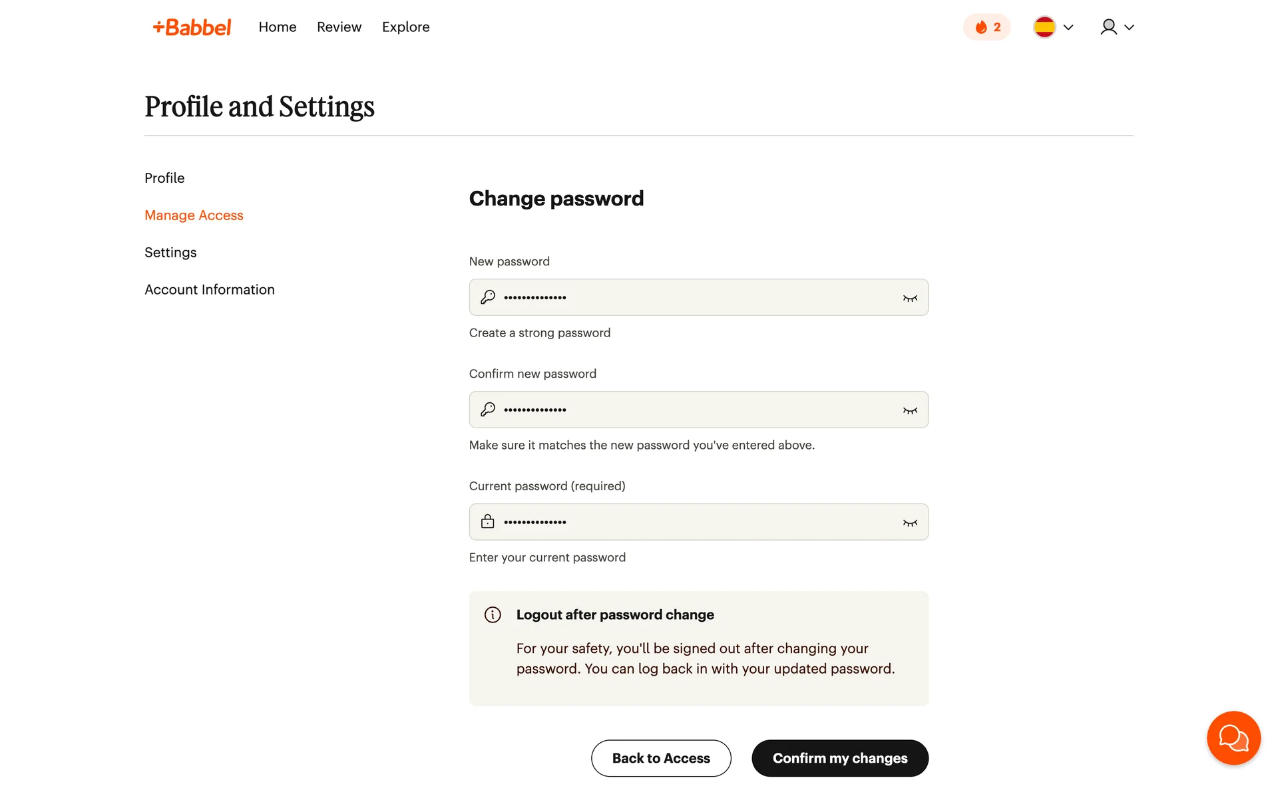Click the Babbel logo
Image resolution: width=1278 pixels, height=798 pixels.
tap(192, 27)
